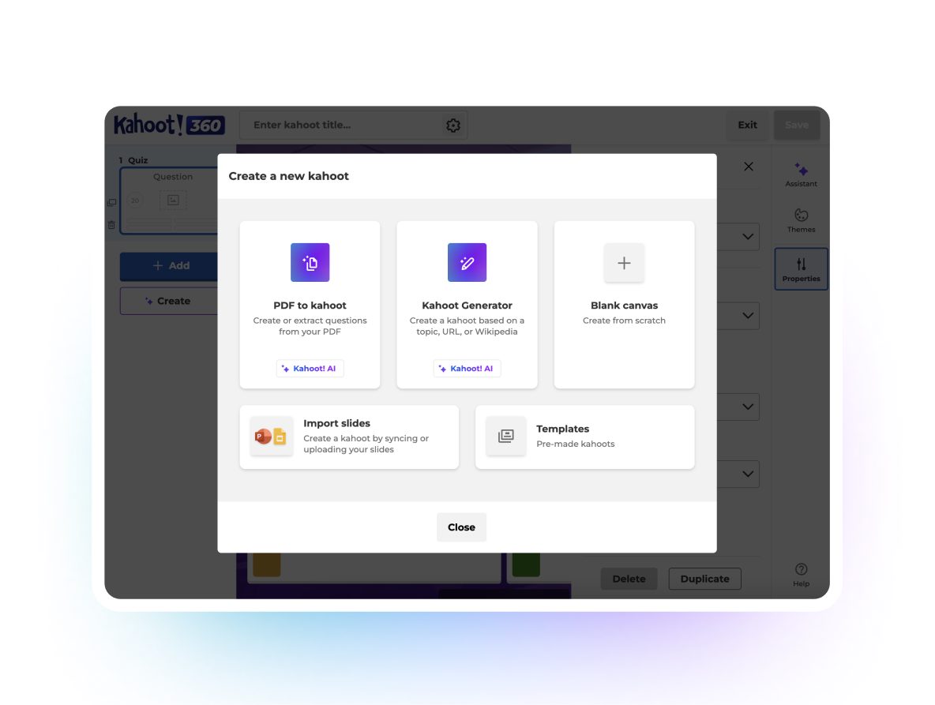Viewport: 935px width, 705px height.
Task: Click the duplicate slide icon beside question
Action: [x=111, y=203]
